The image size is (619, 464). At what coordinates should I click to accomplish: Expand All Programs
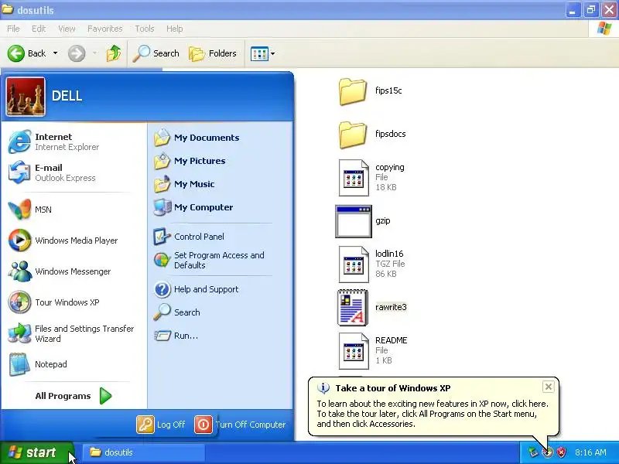[x=74, y=396]
